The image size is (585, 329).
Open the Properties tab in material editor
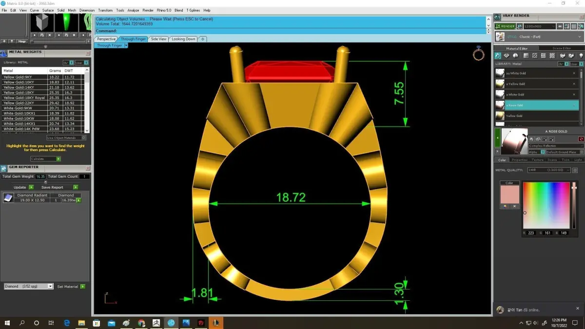pyautogui.click(x=519, y=160)
